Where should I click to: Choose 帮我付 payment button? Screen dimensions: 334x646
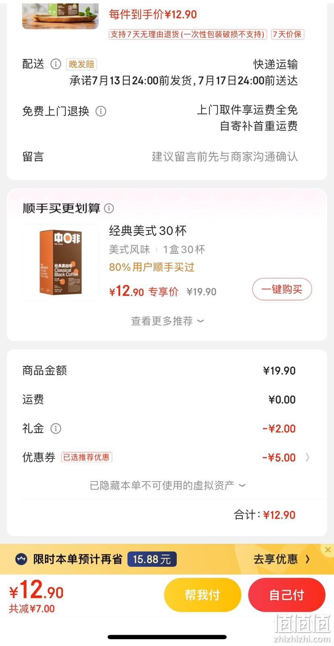click(x=202, y=595)
